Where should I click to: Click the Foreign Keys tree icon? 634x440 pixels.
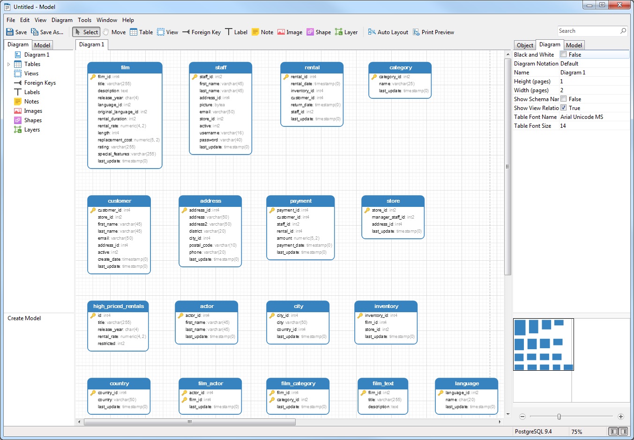click(x=18, y=83)
